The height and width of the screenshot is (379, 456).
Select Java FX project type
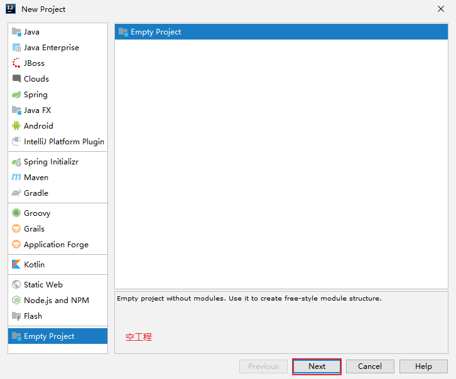pos(37,110)
